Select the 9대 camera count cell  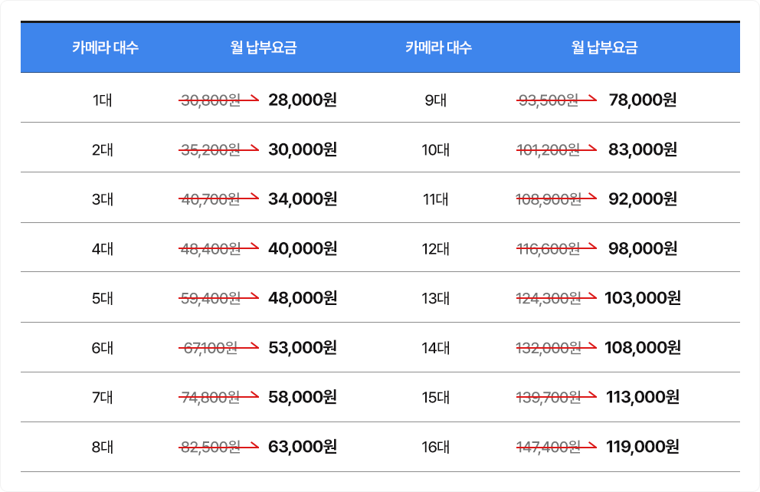tap(435, 100)
